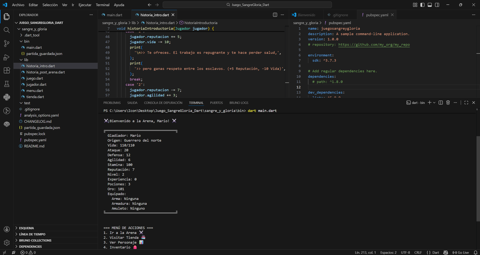Toggle bottom panel visibility
The image size is (480, 255).
(x=430, y=5)
